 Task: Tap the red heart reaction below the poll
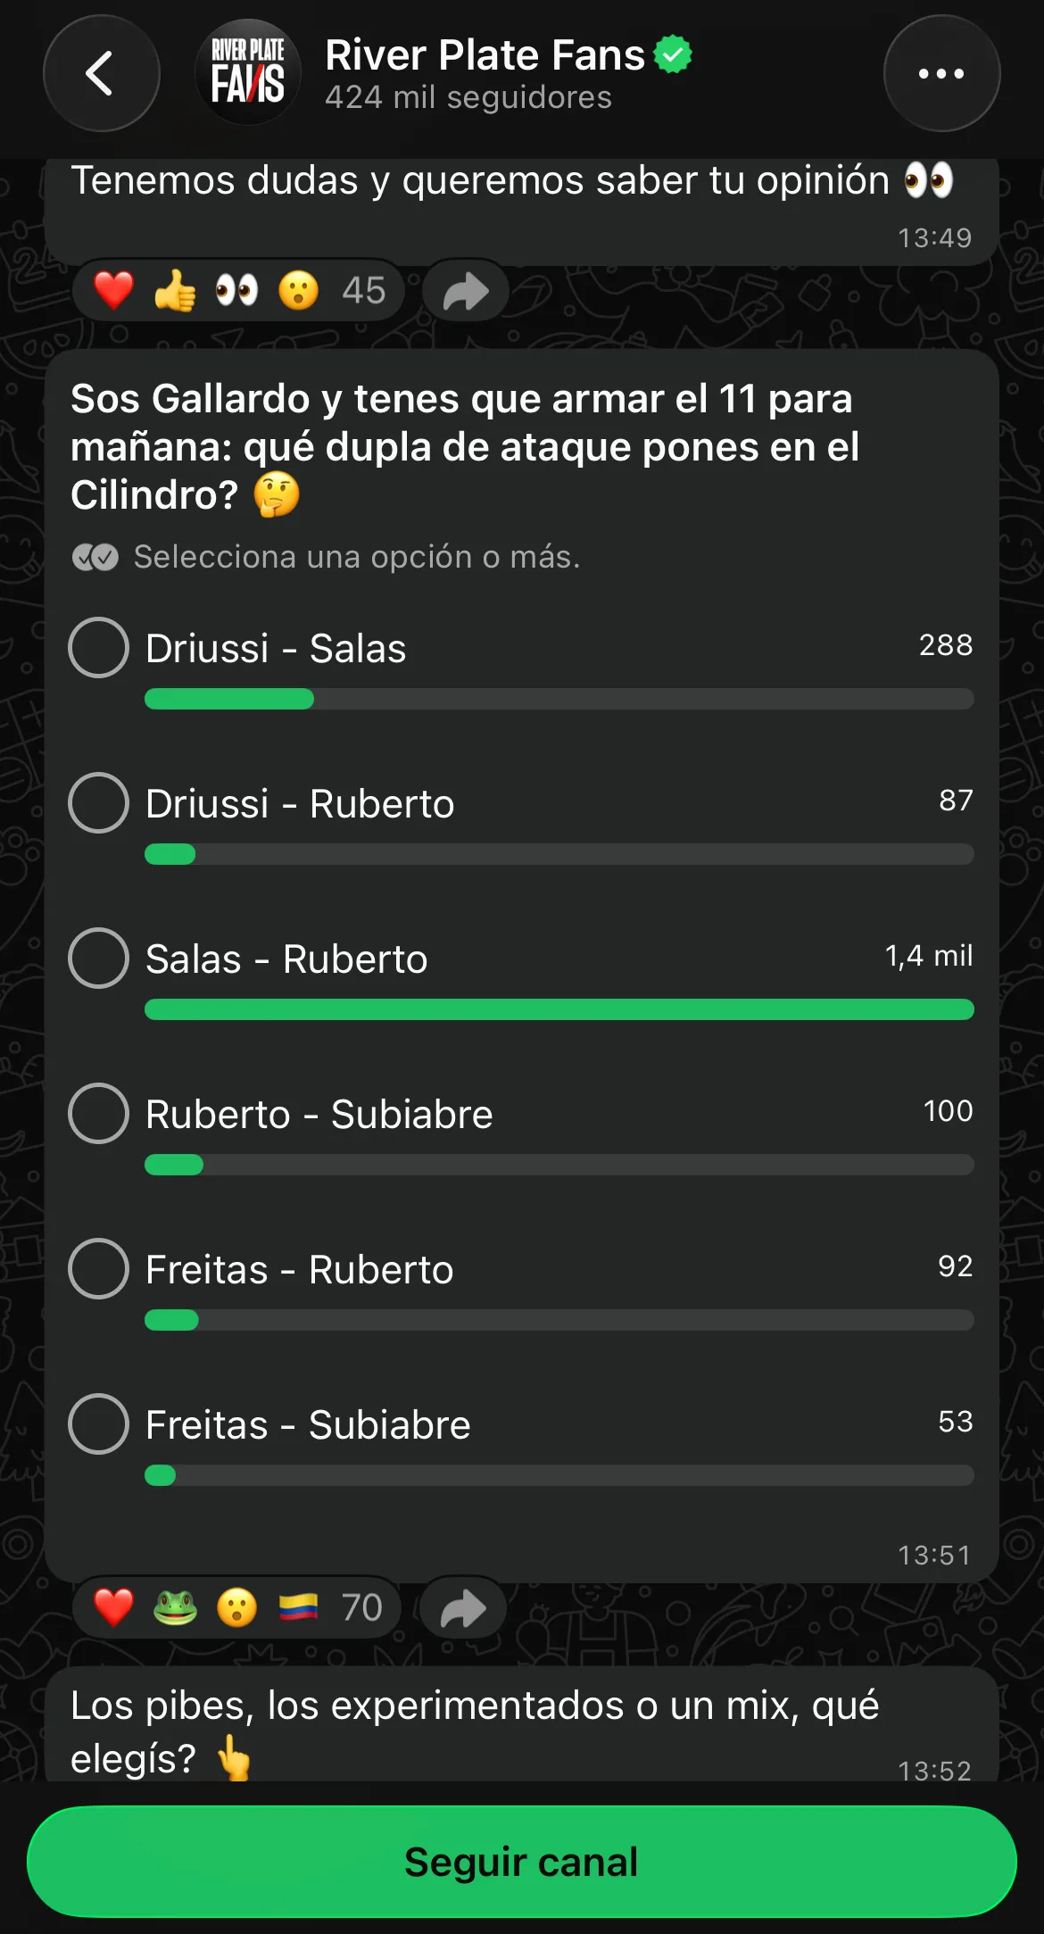tap(113, 1608)
